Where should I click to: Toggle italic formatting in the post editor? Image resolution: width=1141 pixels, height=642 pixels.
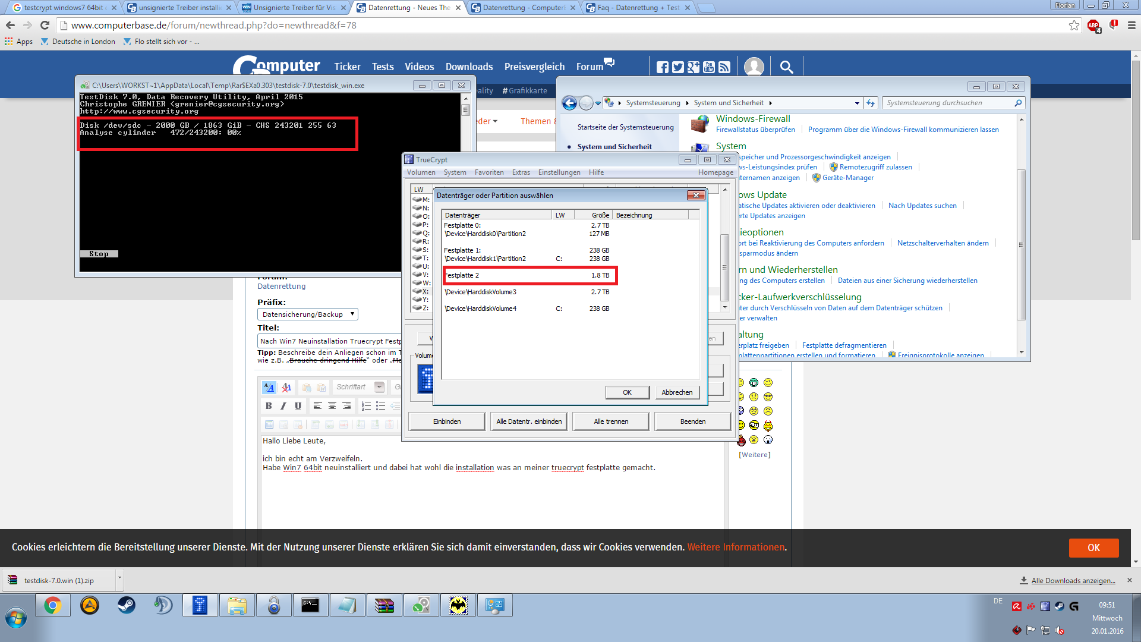[x=283, y=406]
